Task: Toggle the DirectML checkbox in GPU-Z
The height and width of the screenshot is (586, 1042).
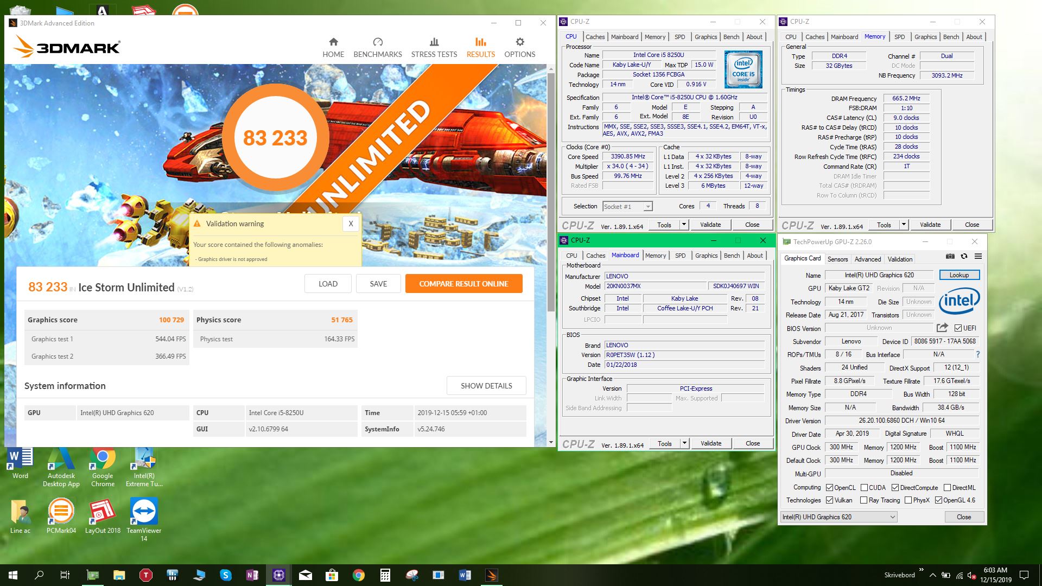Action: 947,487
